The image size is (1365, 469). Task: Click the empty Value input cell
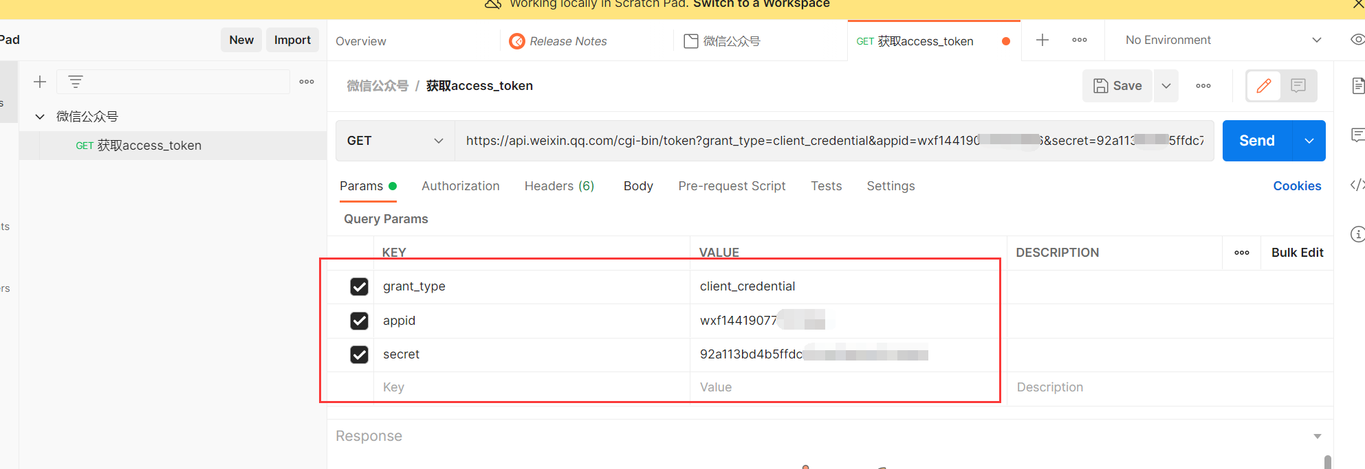848,387
